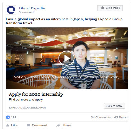Viewport: 134px width, 134px height.
Task: Click the Like Page button
Action: (110, 8)
